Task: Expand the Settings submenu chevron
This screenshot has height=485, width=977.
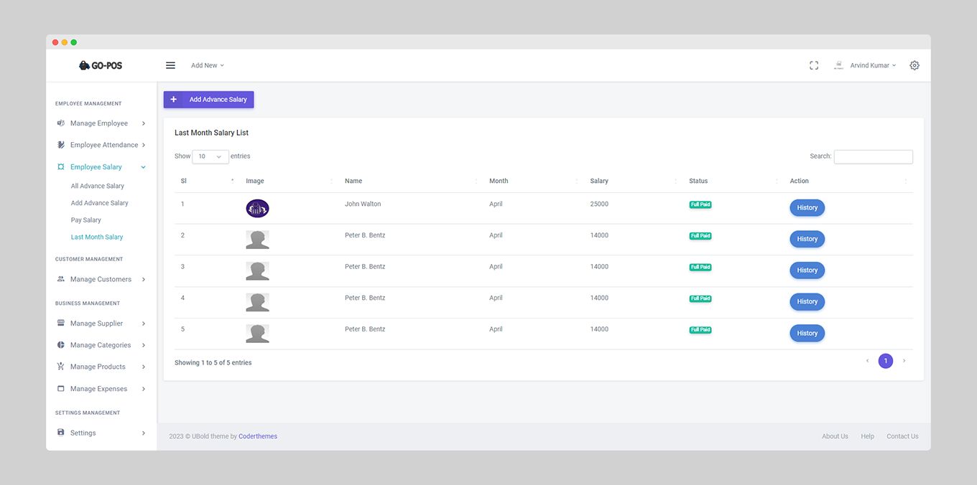Action: (144, 433)
